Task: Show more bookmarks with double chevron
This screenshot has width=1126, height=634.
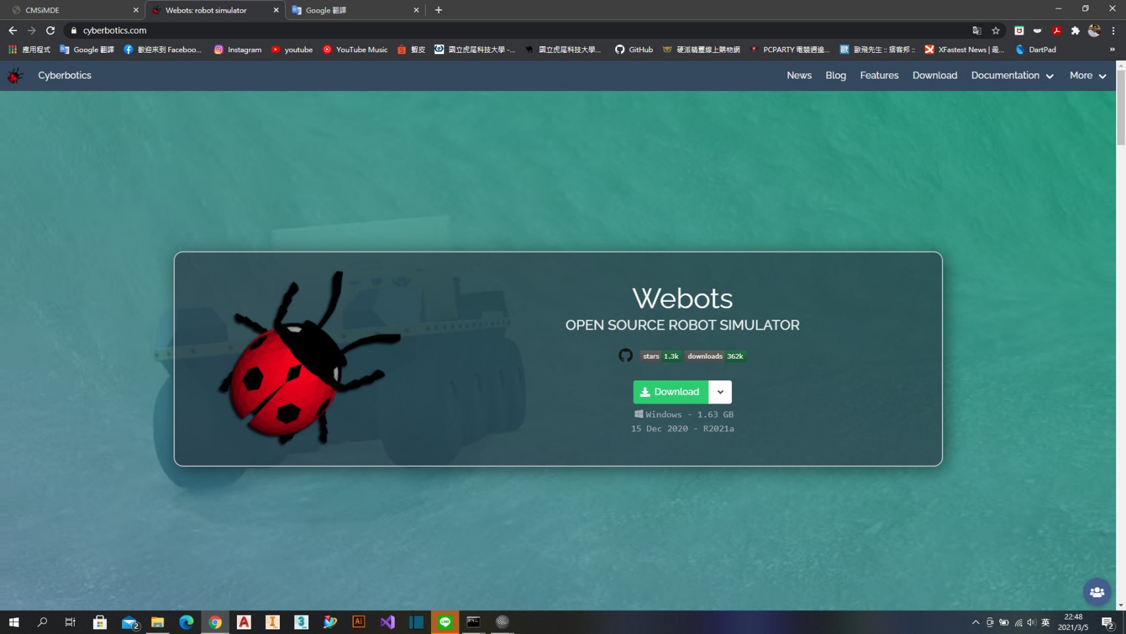Action: 1112,50
